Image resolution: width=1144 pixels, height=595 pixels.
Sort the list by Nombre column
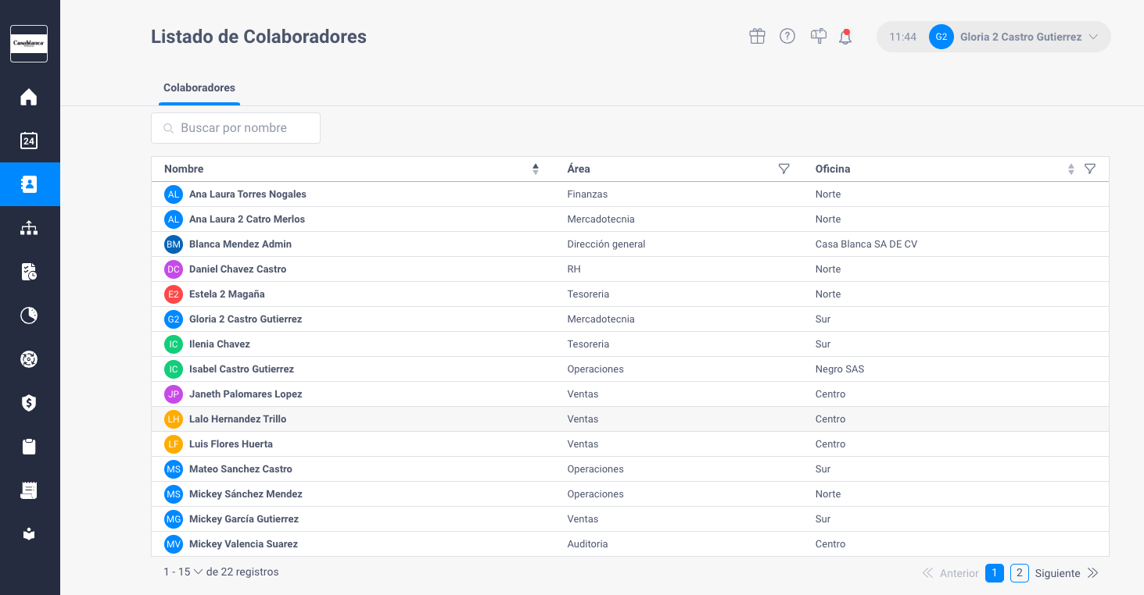pos(536,169)
